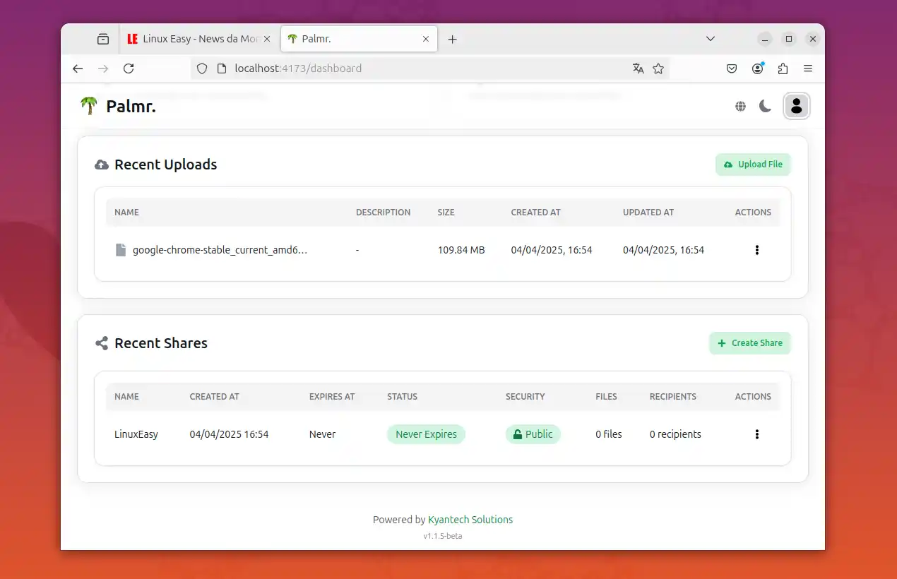
Task: Click the Never Expires status badge
Action: pos(426,434)
